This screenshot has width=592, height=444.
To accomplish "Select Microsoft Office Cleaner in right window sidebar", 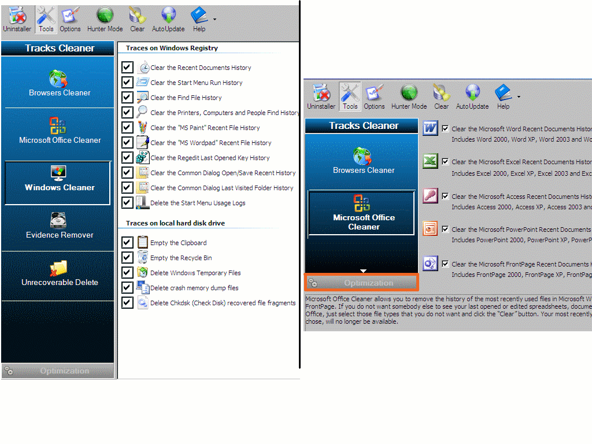I will click(362, 213).
